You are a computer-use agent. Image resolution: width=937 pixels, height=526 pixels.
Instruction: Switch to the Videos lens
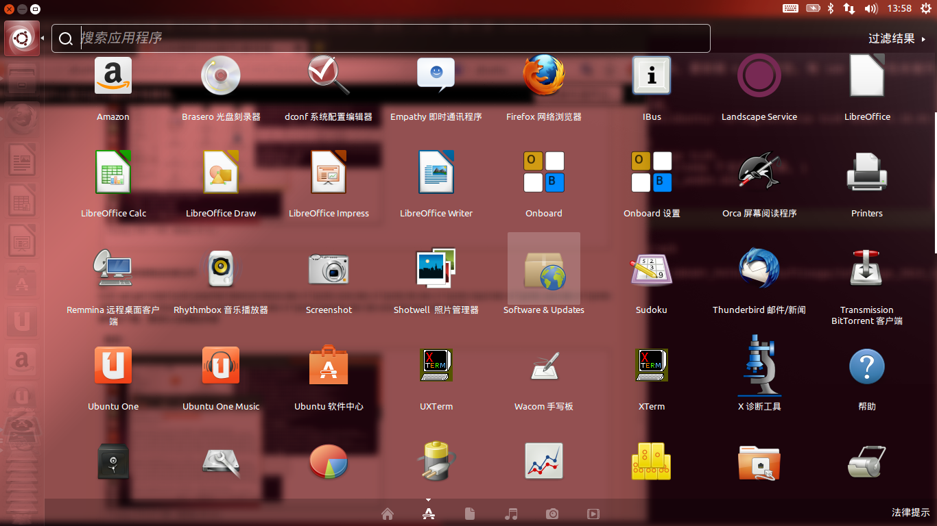(x=593, y=514)
